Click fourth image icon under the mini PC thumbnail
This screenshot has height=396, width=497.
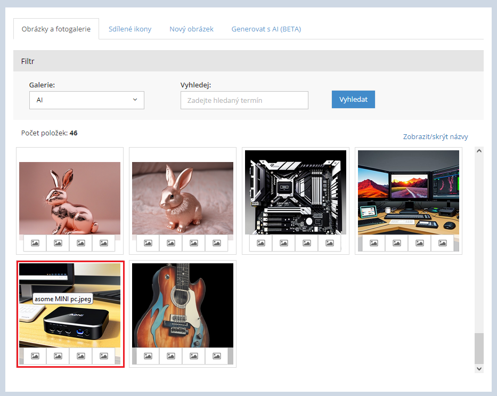click(x=103, y=356)
